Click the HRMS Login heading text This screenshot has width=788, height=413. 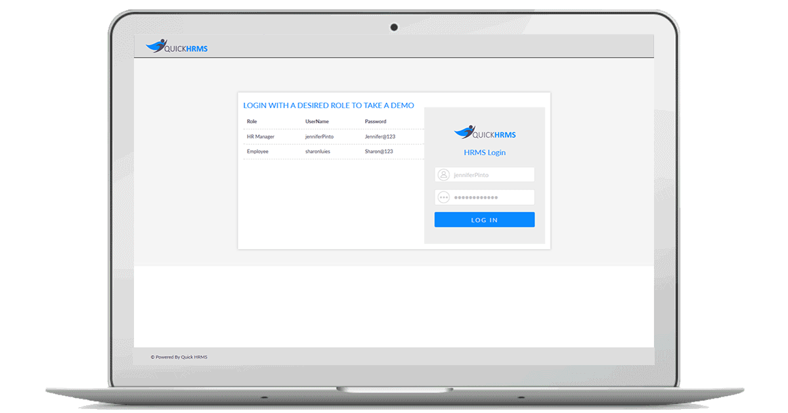[x=485, y=153]
